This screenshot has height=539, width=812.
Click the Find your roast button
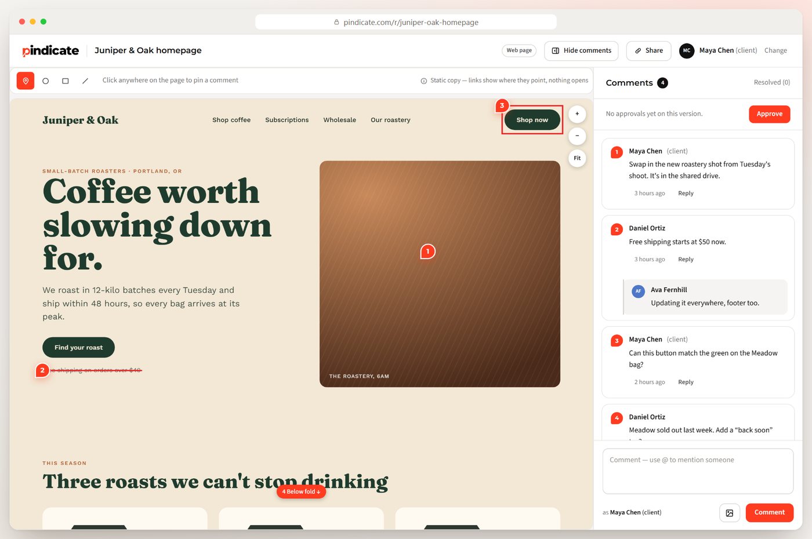tap(78, 348)
